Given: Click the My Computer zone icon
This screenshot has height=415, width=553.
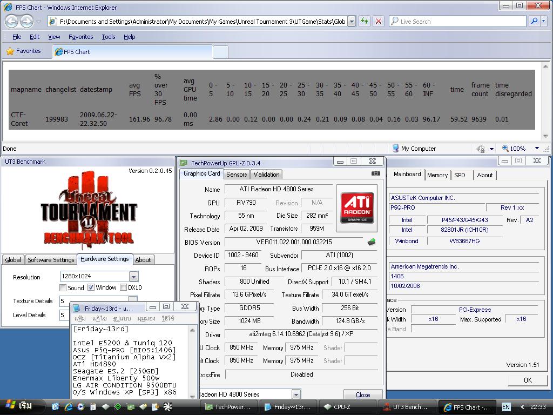Looking at the screenshot, I should tap(395, 148).
